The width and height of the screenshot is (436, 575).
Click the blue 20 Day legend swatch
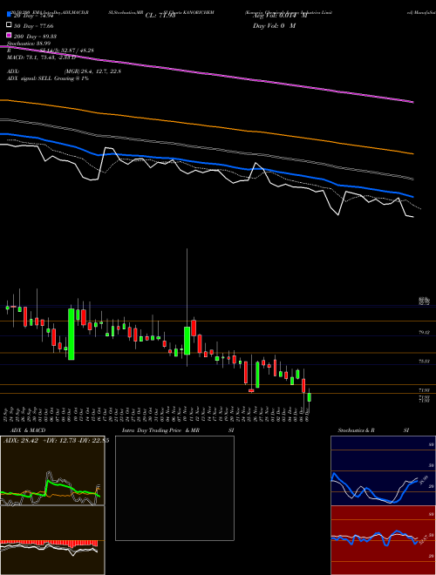(9, 15)
